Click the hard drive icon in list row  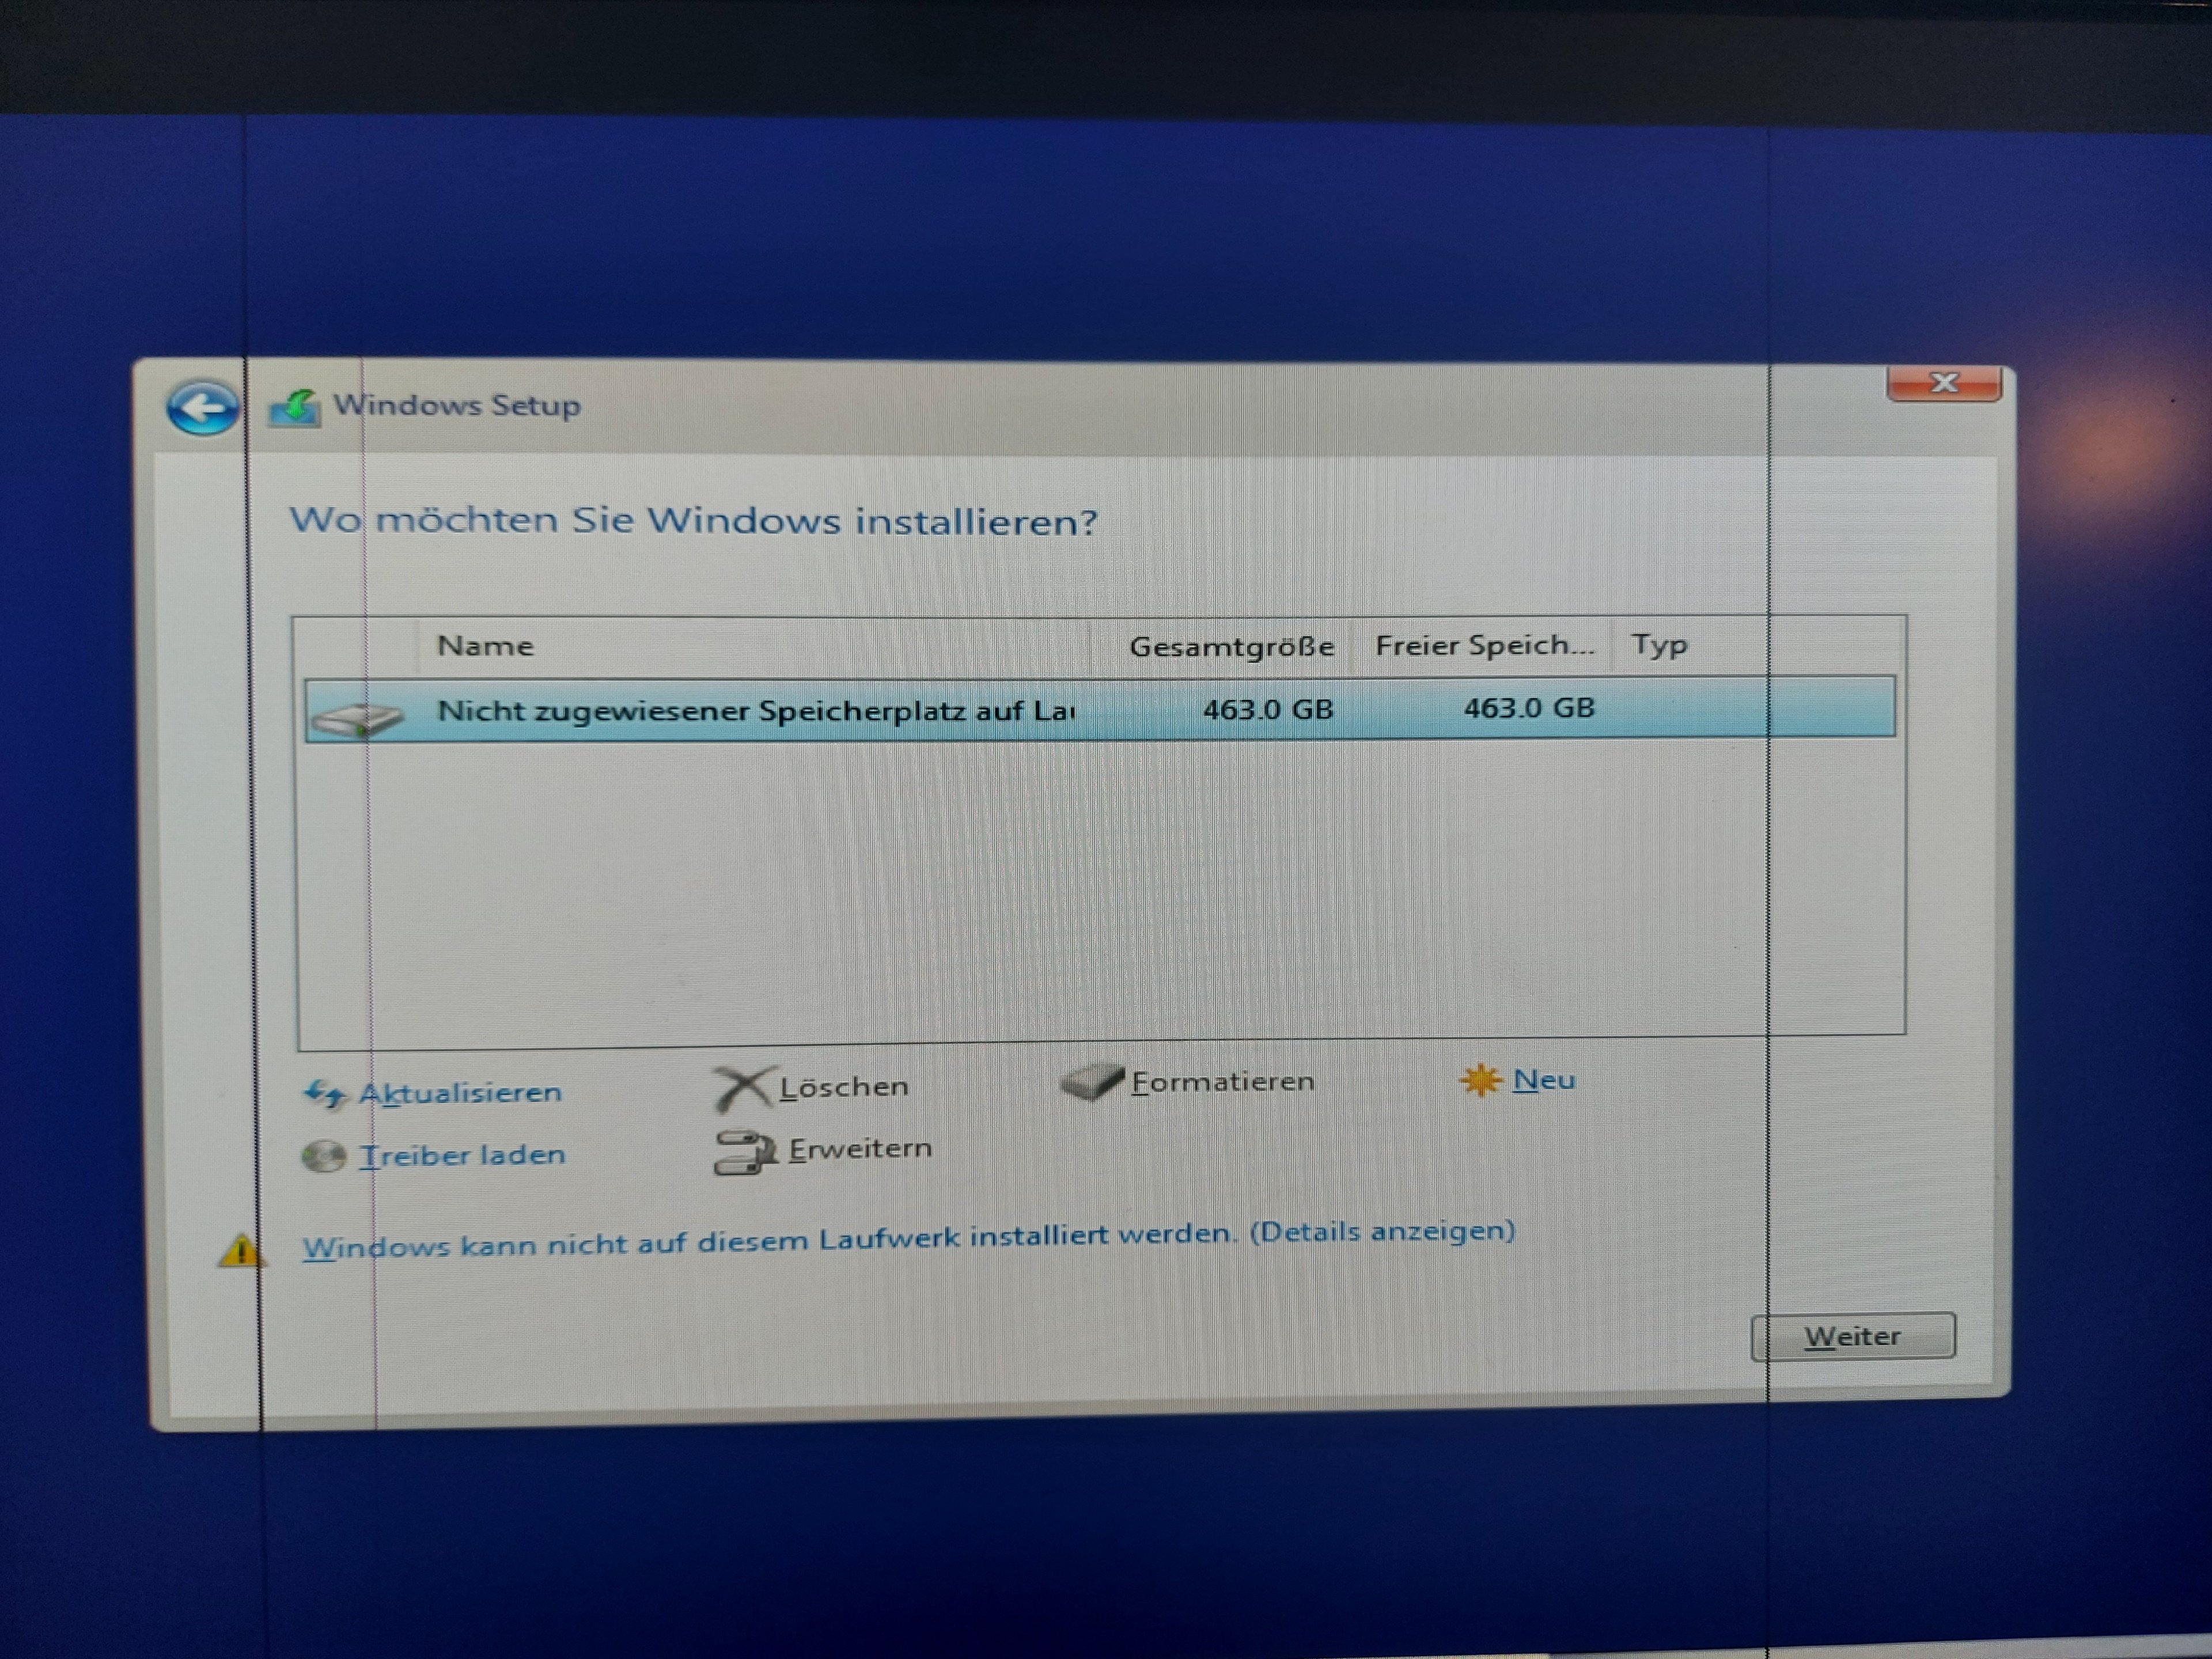point(357,717)
